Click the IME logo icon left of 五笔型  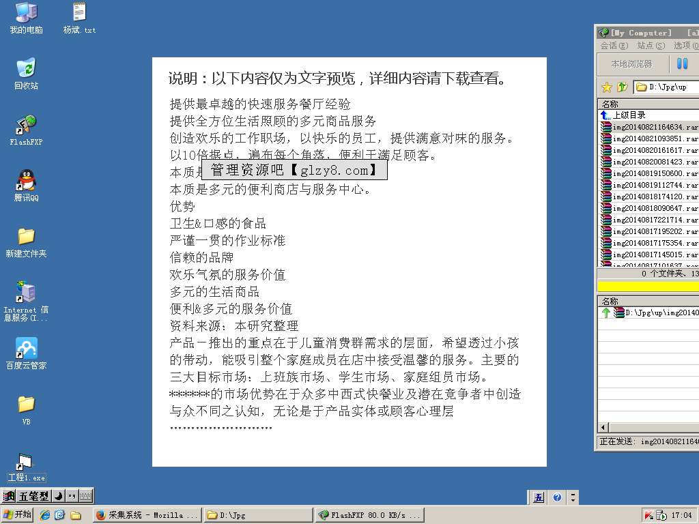click(x=9, y=495)
